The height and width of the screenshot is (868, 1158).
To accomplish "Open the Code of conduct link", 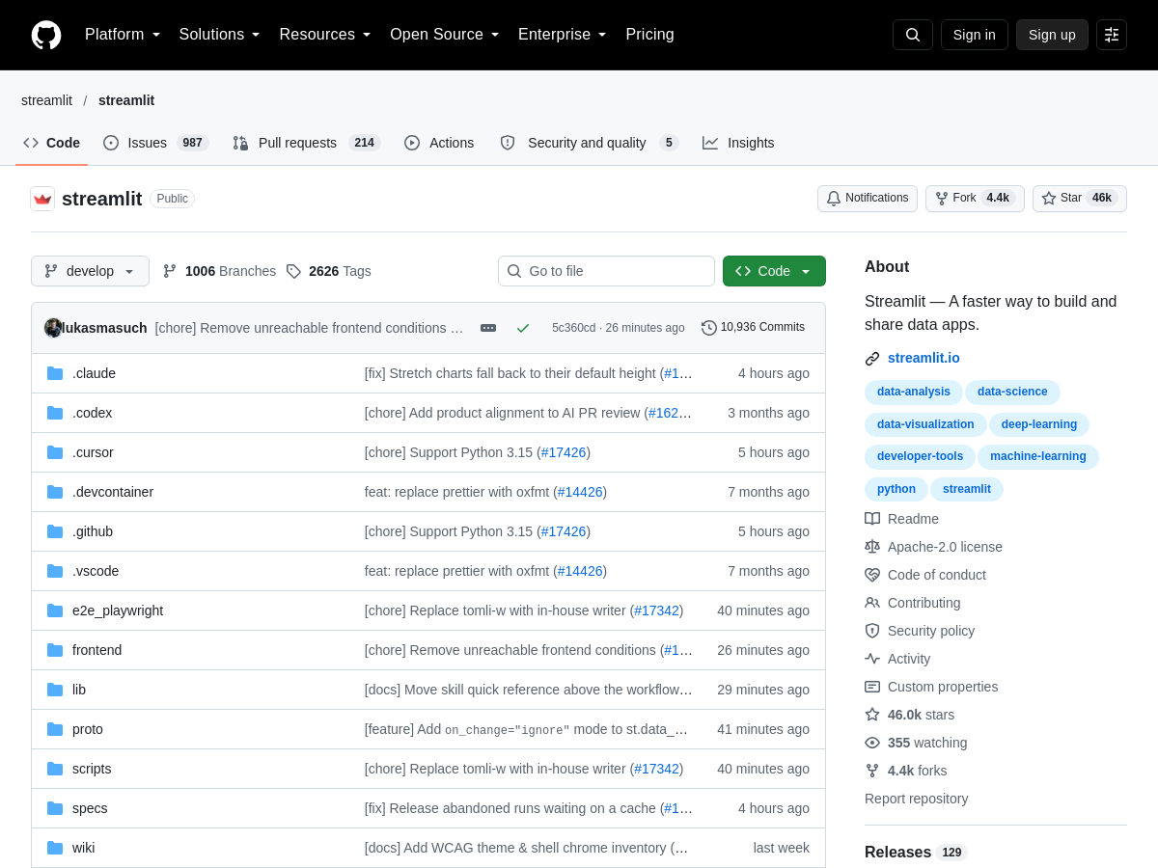I will pos(937,575).
